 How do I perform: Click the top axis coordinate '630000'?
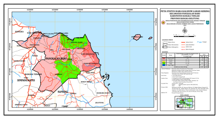(80, 10)
